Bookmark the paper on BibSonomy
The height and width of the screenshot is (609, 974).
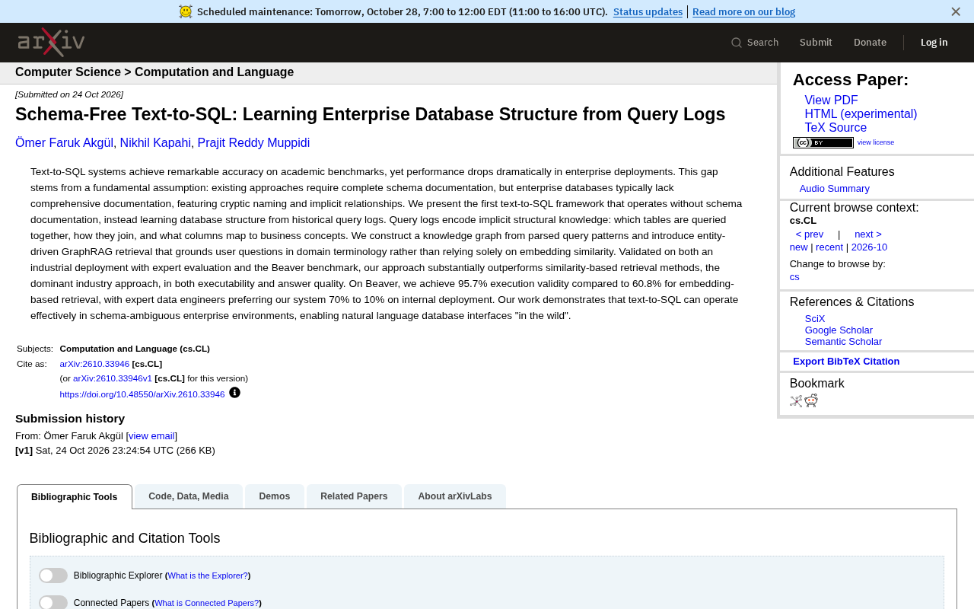pyautogui.click(x=796, y=401)
